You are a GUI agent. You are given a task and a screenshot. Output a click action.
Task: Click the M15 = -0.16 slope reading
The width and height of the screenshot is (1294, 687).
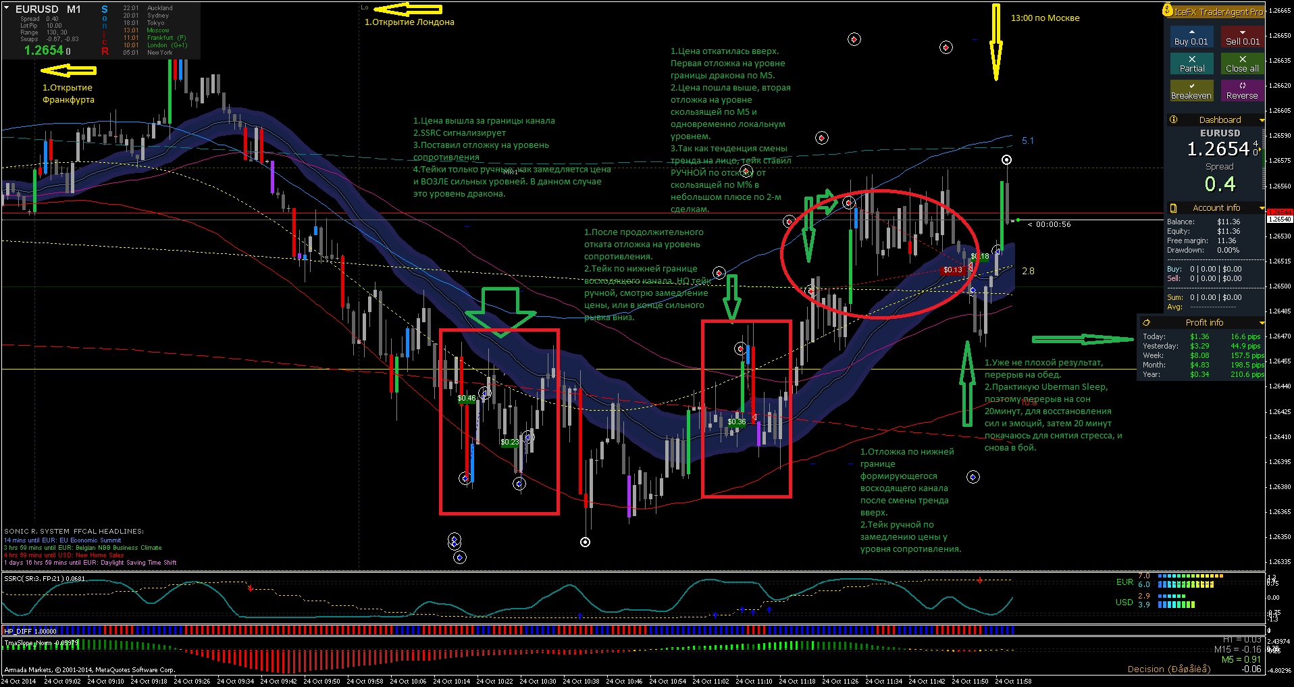1238,650
